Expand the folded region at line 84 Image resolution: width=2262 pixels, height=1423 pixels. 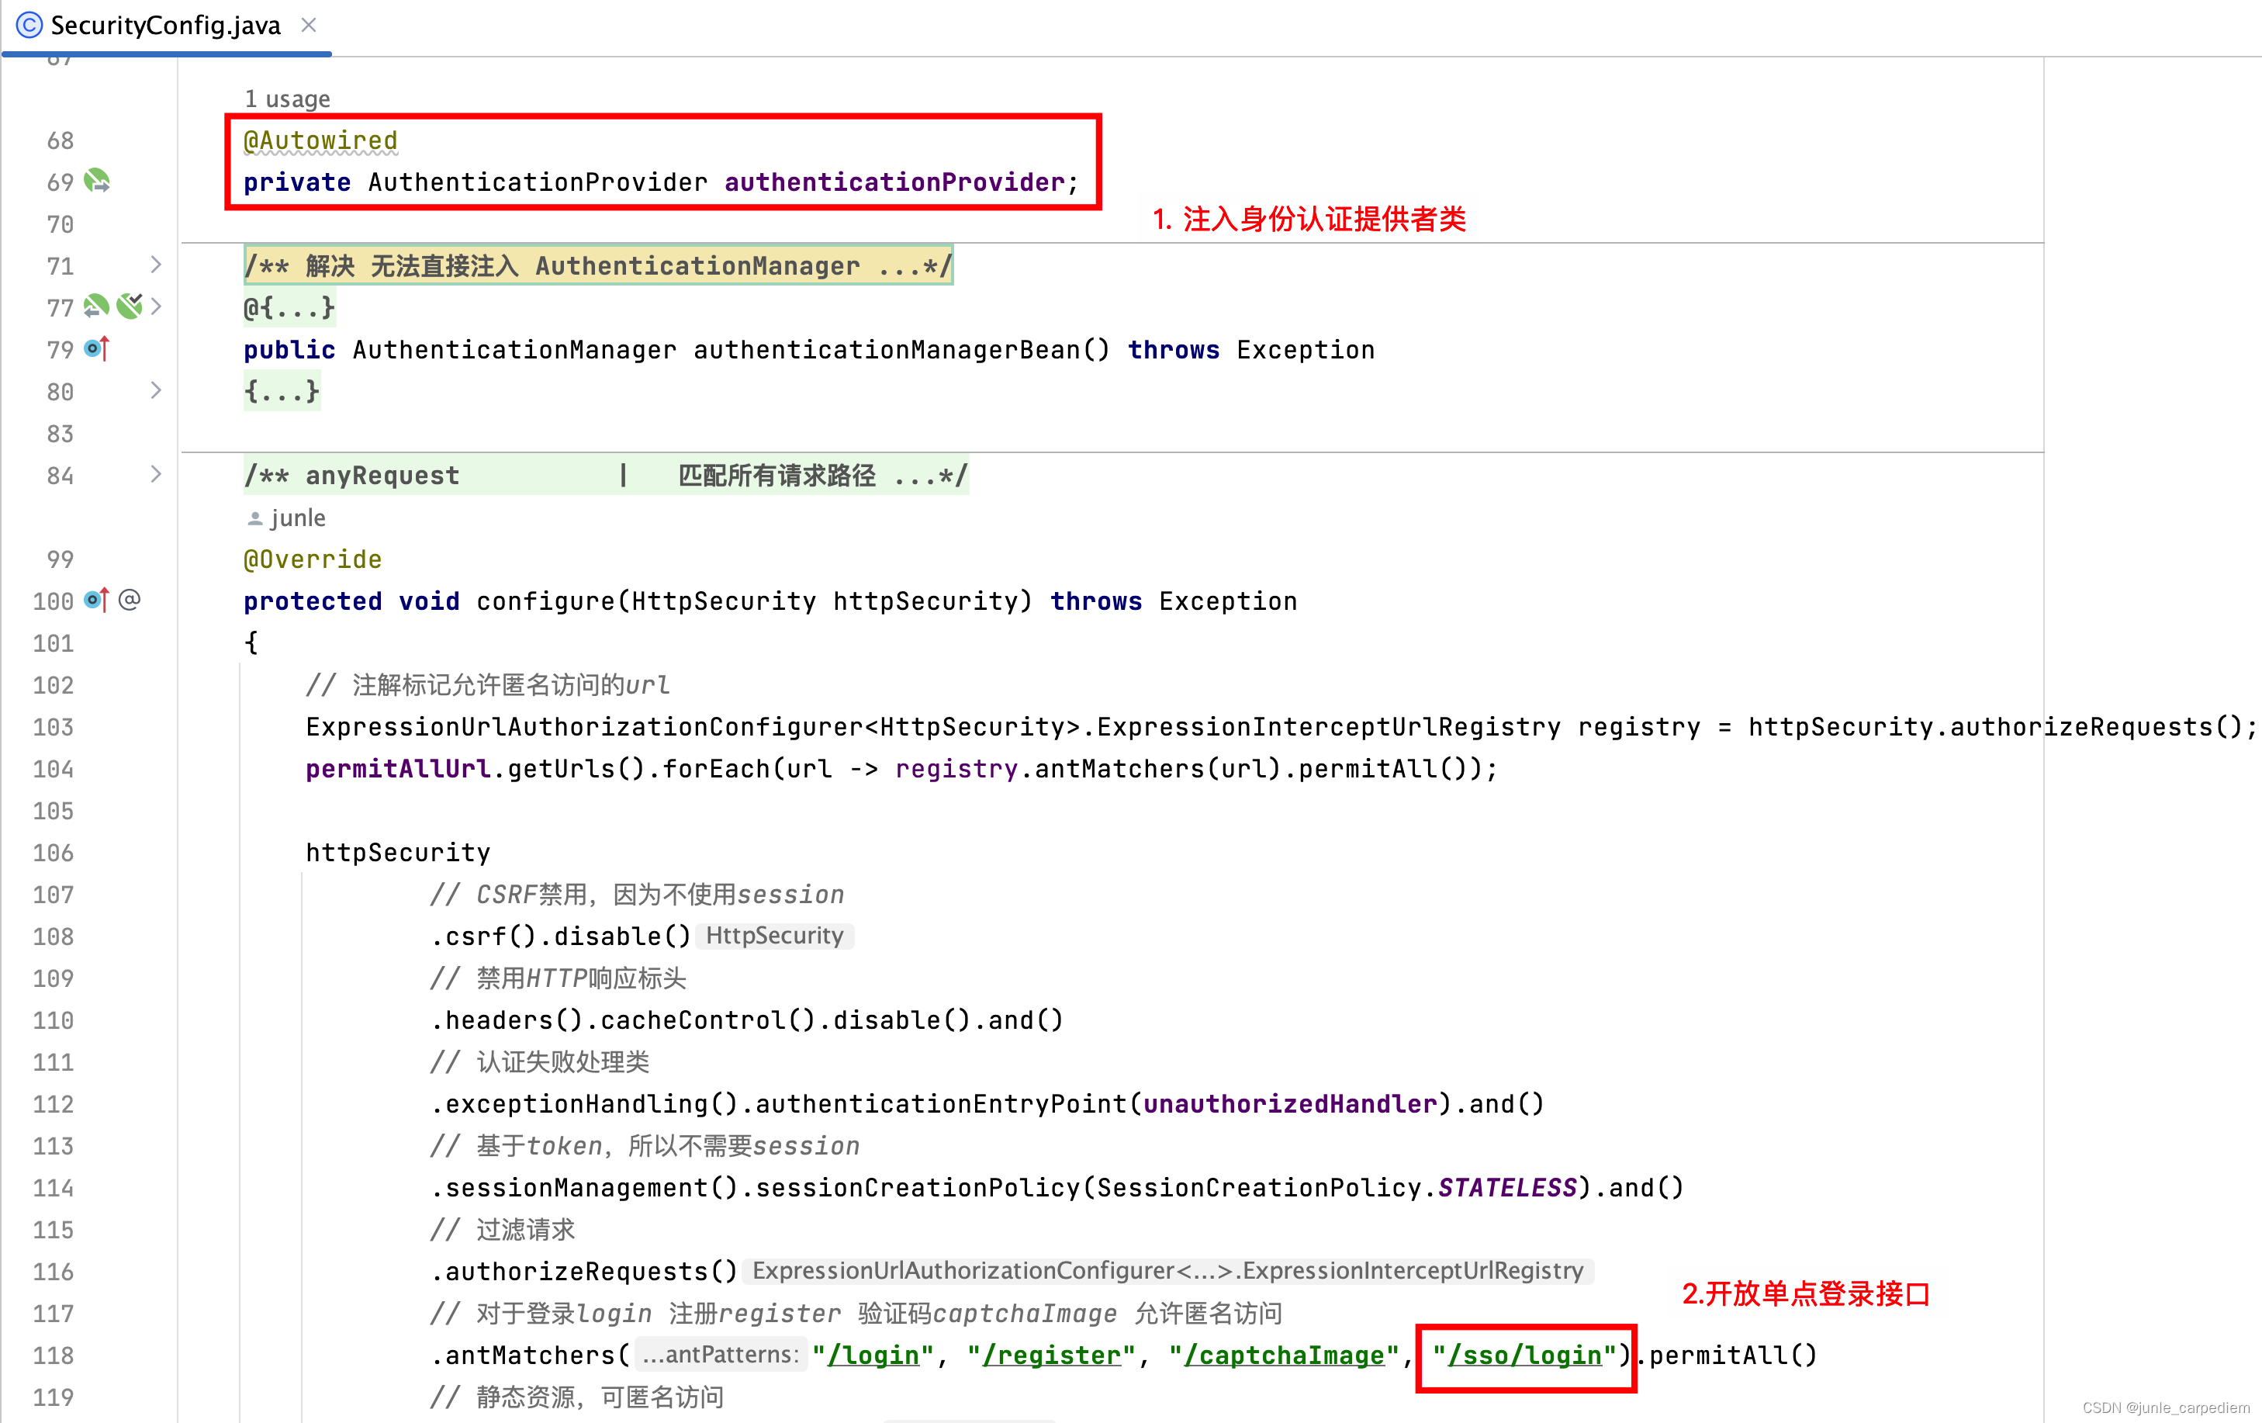point(156,475)
